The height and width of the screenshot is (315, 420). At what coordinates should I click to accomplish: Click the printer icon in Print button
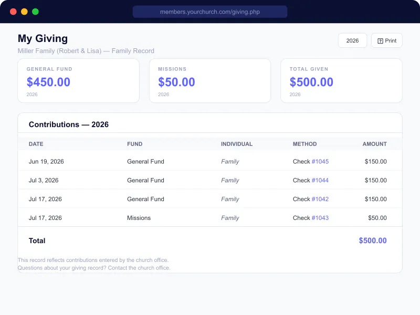[x=380, y=41]
